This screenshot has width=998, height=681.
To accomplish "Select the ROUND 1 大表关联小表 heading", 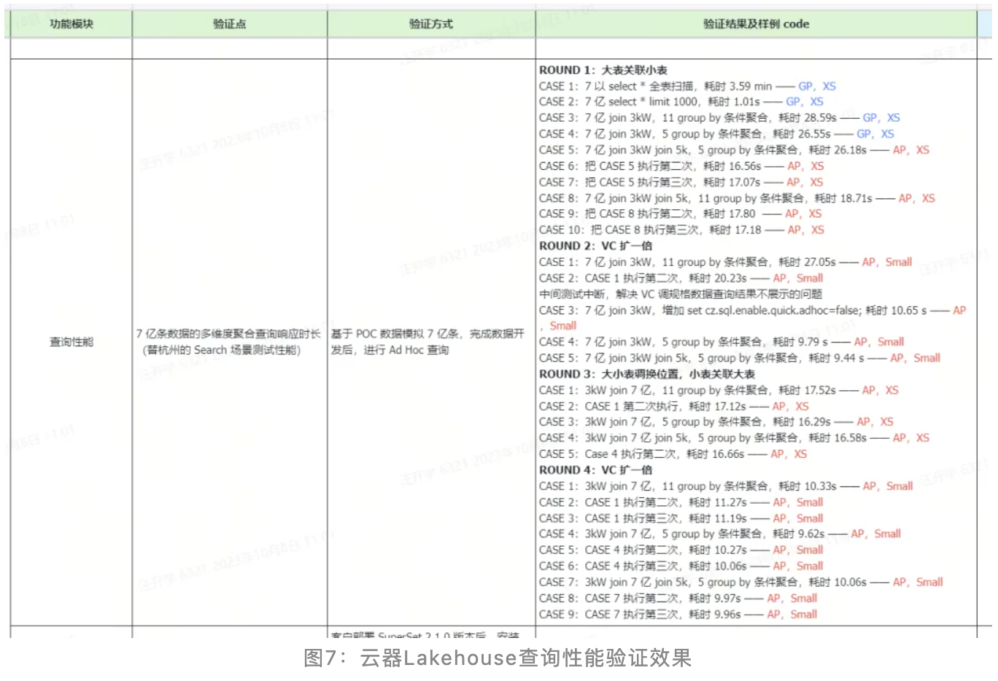I will (603, 70).
